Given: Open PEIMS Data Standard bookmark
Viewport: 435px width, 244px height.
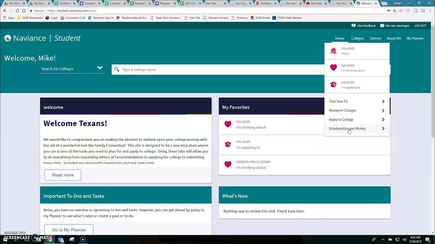Looking at the screenshot, I should 288,18.
